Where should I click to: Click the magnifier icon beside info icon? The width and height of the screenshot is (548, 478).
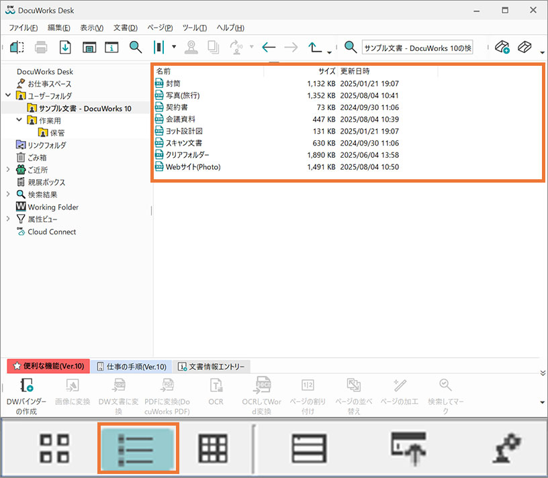135,47
